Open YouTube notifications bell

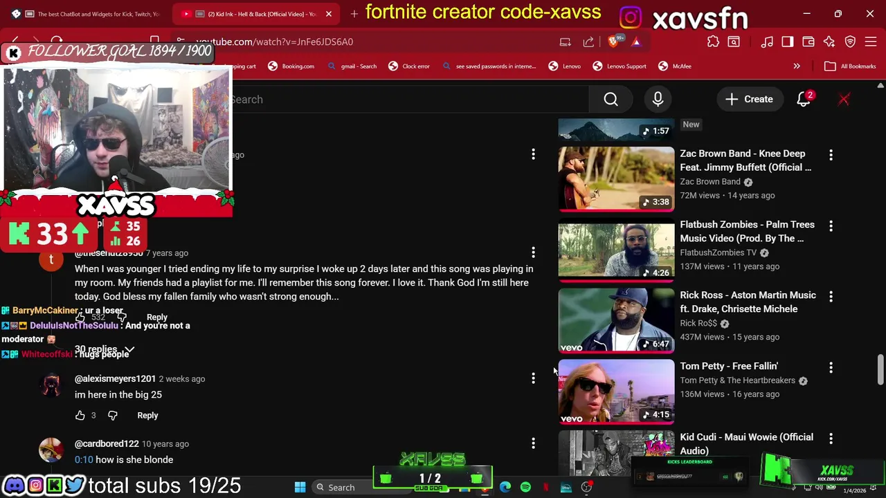coord(804,100)
